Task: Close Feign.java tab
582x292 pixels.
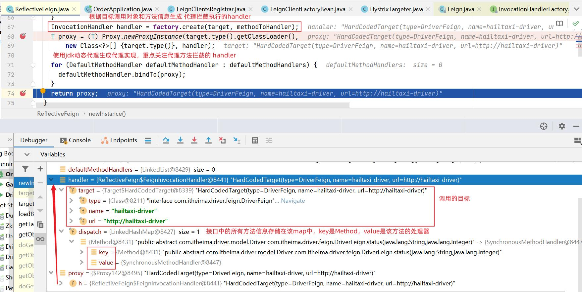Action: (x=479, y=9)
